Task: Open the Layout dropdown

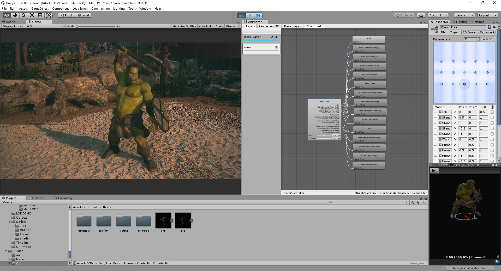Action: tap(487, 15)
